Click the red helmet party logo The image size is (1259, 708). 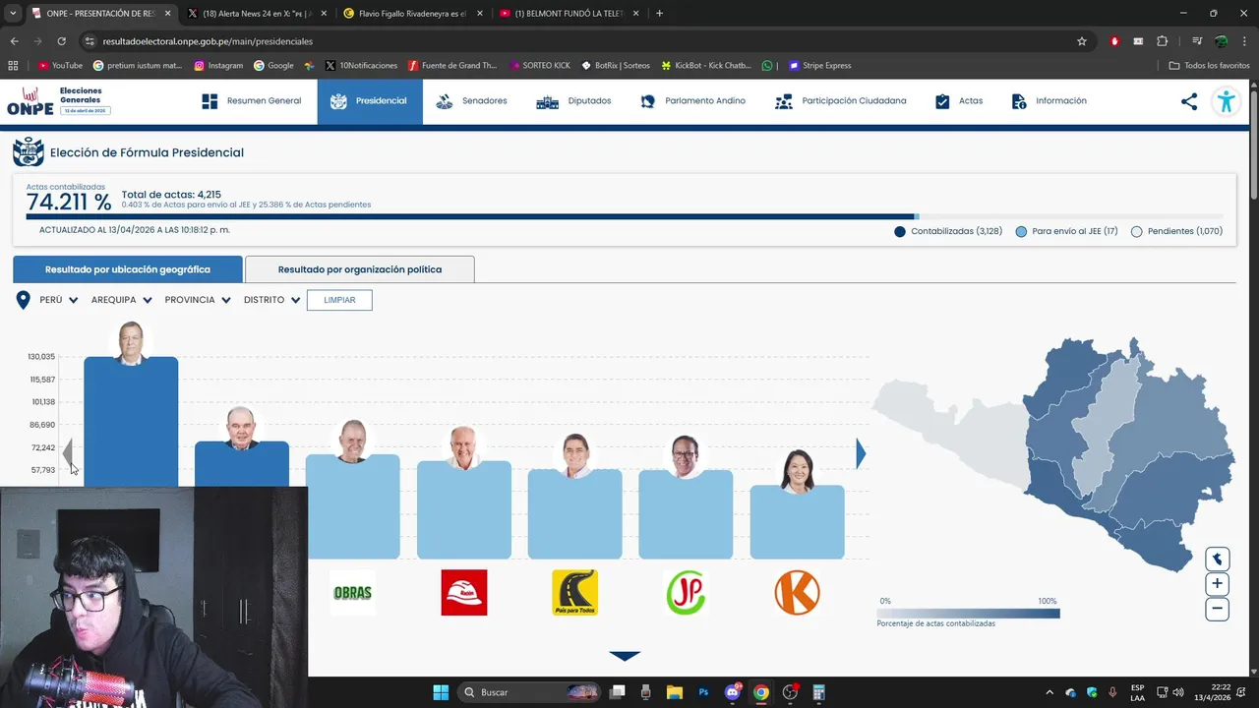464,593
